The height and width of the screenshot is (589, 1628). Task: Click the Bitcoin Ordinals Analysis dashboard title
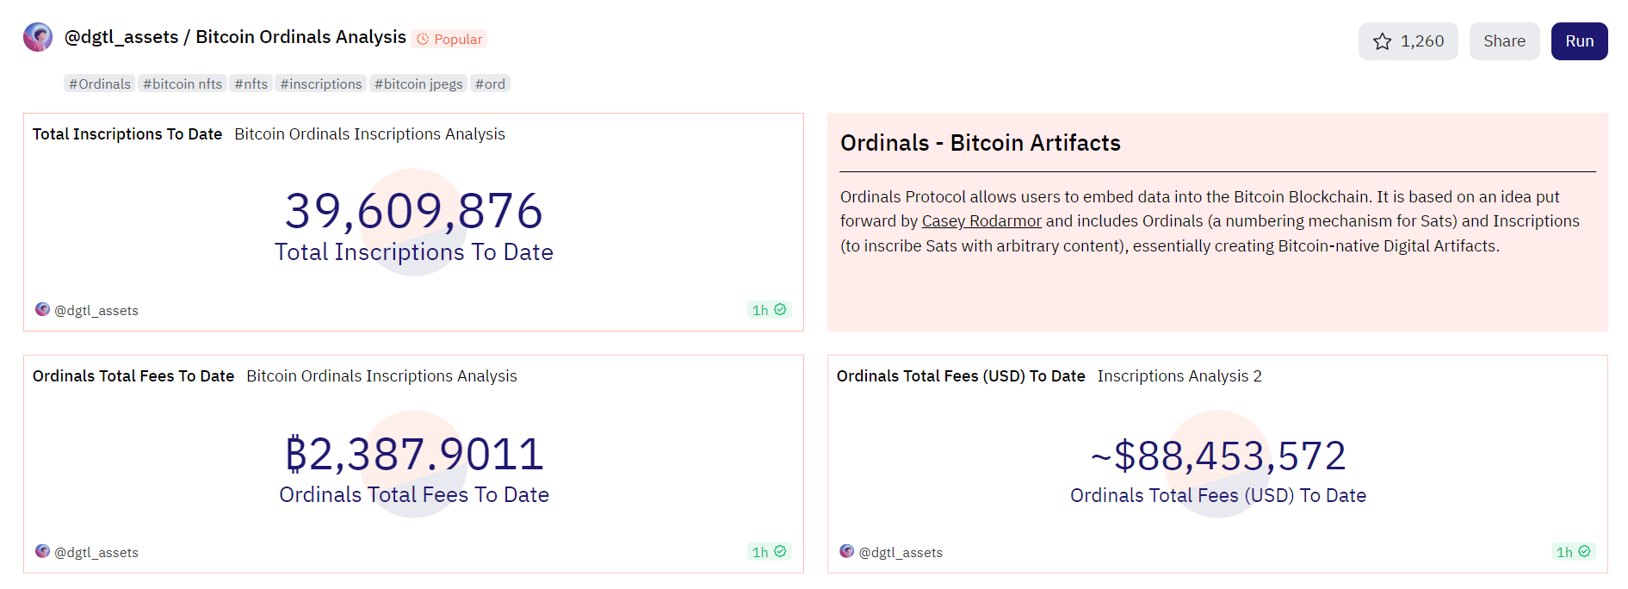click(x=300, y=37)
